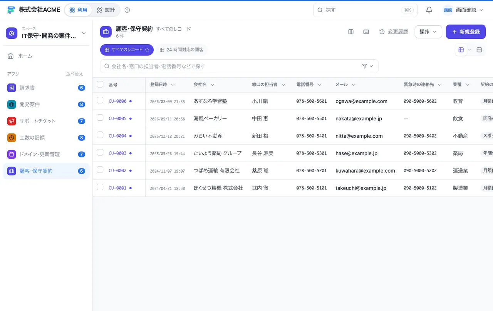Image resolution: width=493 pixels, height=311 pixels.
Task: Click the global 探す search field
Action: 365,10
